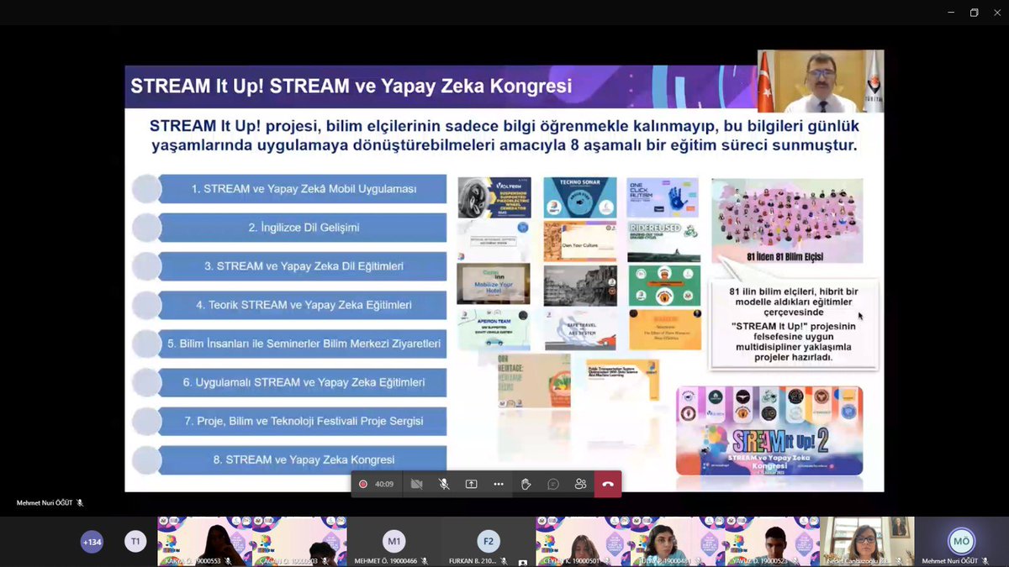1009x567 pixels.
Task: Click the STREAM It Up 2 congress poster
Action: [x=769, y=430]
